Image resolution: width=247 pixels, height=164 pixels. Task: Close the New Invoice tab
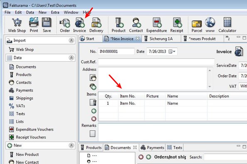[137, 39]
